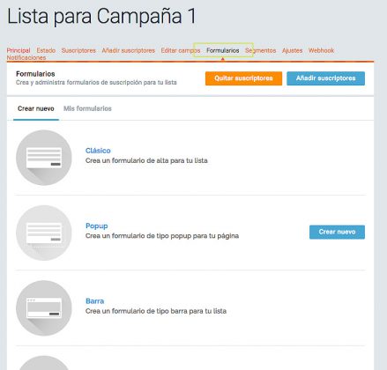Image resolution: width=387 pixels, height=370 pixels.
Task: Open the Webhook menu item
Action: pos(321,50)
